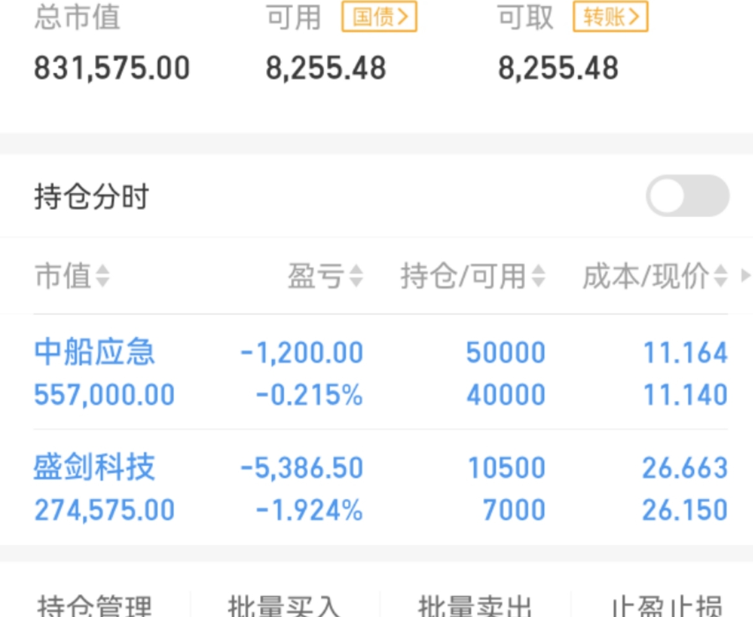
Task: Click the right arrow beside 成本/现价
Action: tap(746, 275)
